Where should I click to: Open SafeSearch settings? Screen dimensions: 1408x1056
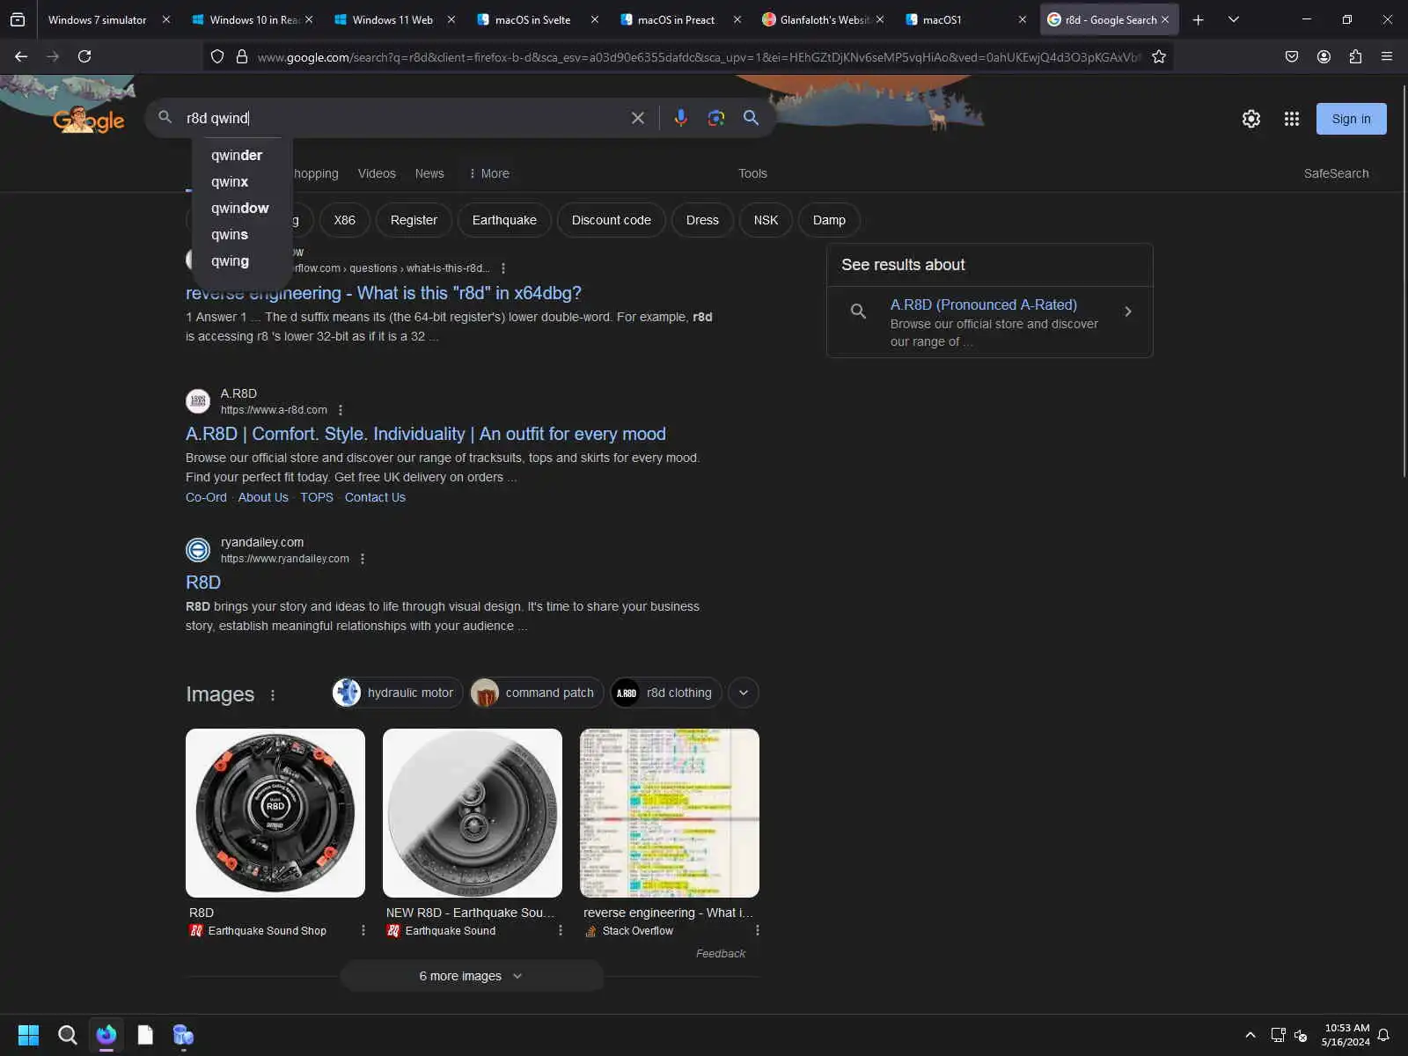1336,173
